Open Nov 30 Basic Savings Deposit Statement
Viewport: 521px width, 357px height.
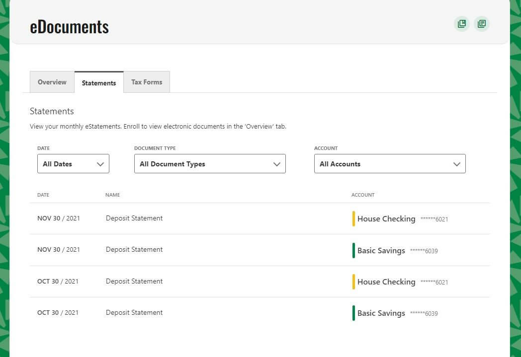click(x=134, y=250)
